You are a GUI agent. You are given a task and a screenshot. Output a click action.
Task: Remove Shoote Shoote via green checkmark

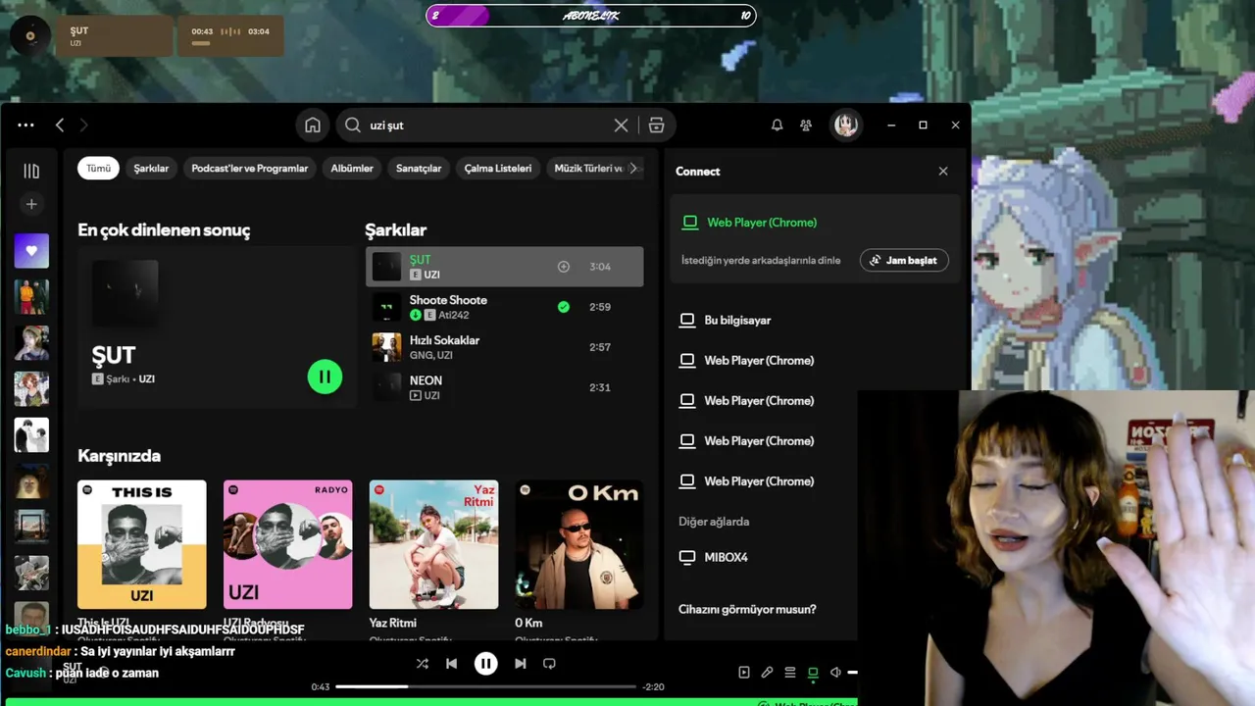point(563,307)
